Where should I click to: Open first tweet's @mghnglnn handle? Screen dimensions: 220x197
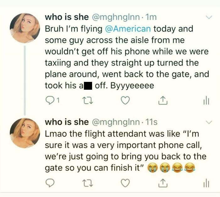(x=116, y=18)
